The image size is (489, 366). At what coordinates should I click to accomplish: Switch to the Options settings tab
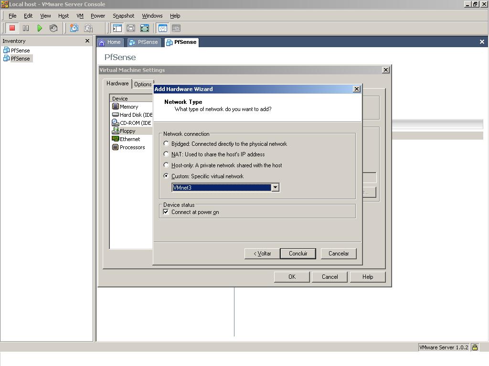coord(143,84)
